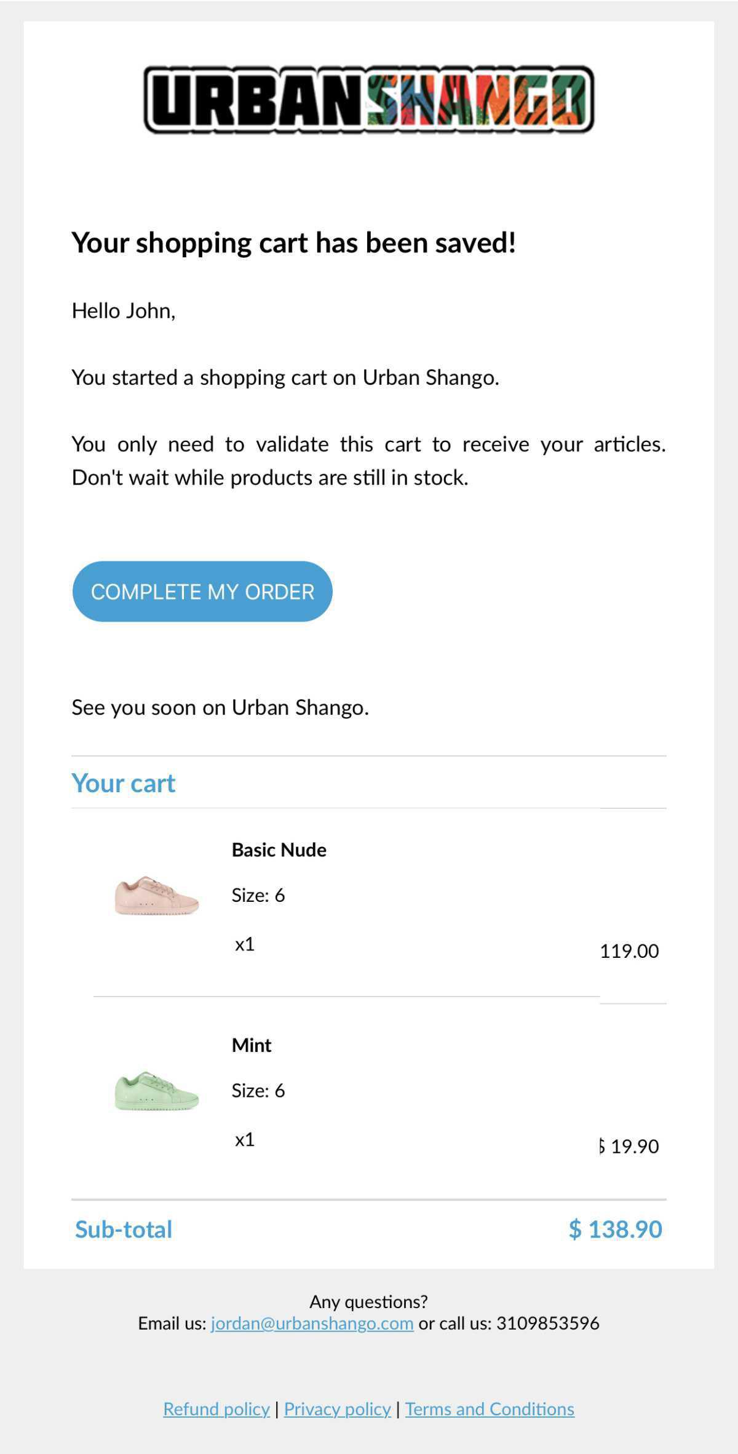Image resolution: width=738 pixels, height=1454 pixels.
Task: Click the 119.00 price for Basic Nude
Action: (x=629, y=951)
